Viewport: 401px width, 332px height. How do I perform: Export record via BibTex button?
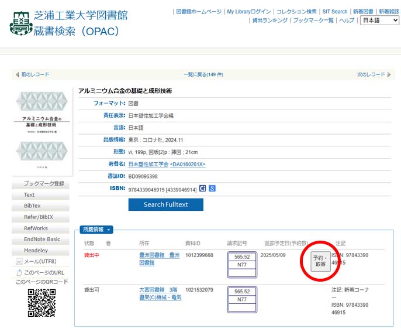tap(32, 206)
